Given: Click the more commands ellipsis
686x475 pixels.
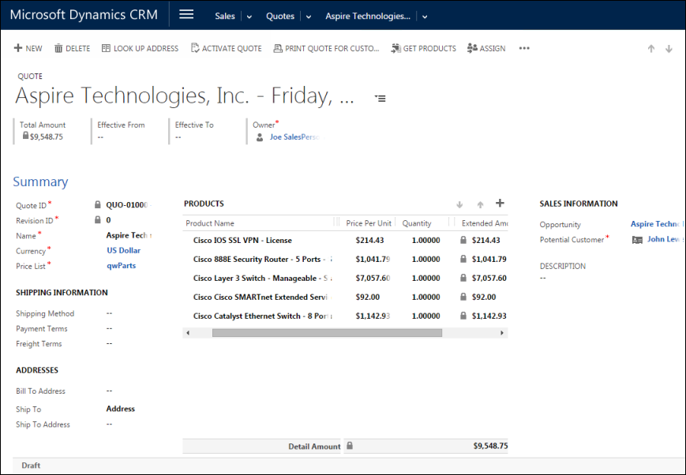Looking at the screenshot, I should 524,48.
